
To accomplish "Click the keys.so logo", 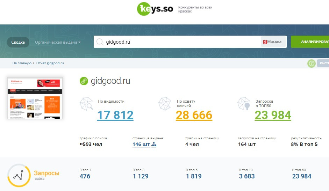I will click(155, 9).
